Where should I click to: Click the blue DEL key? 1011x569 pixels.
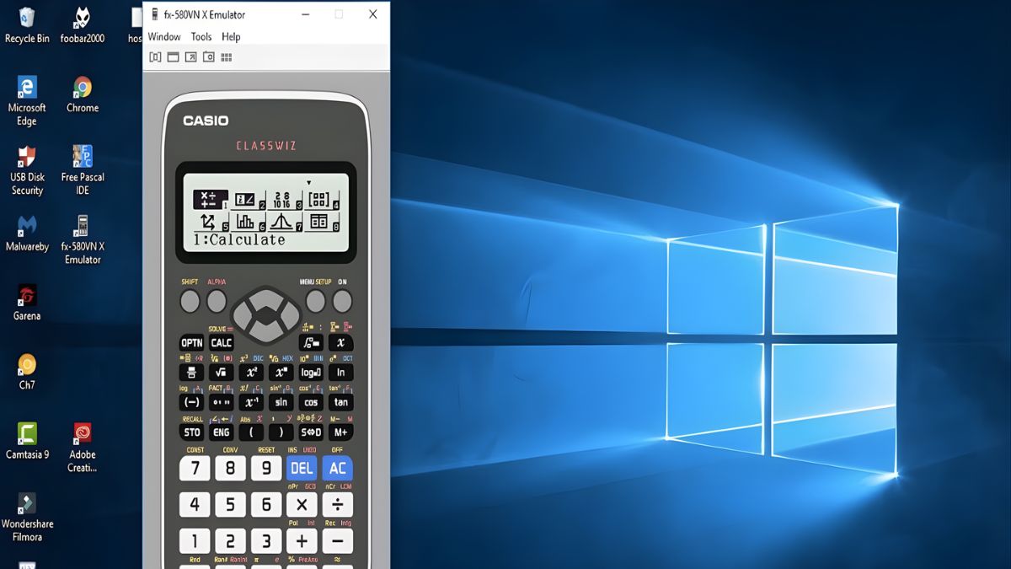302,468
